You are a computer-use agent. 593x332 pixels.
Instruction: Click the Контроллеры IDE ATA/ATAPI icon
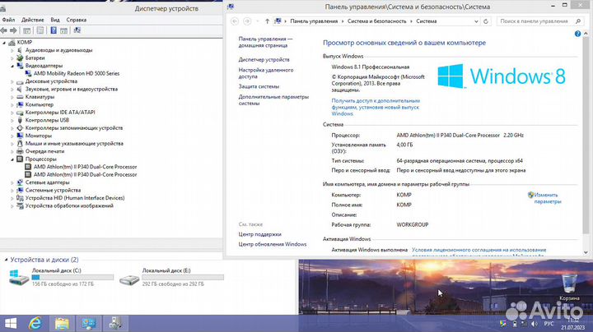(x=20, y=113)
